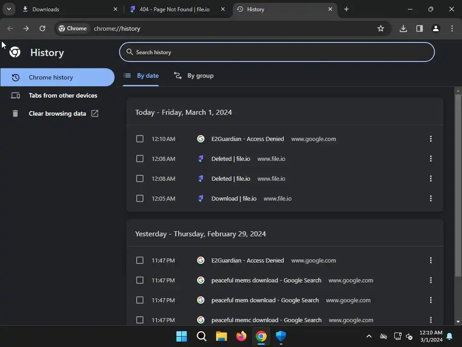The width and height of the screenshot is (462, 347).
Task: Check the peaceful memc download checkbox
Action: coord(140,320)
